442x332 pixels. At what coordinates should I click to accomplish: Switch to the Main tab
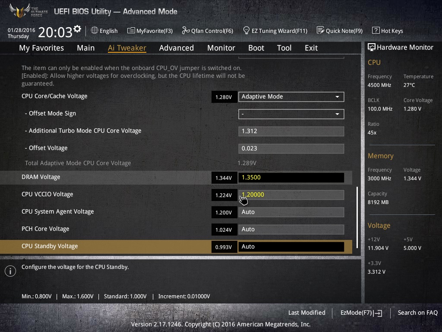(86, 48)
